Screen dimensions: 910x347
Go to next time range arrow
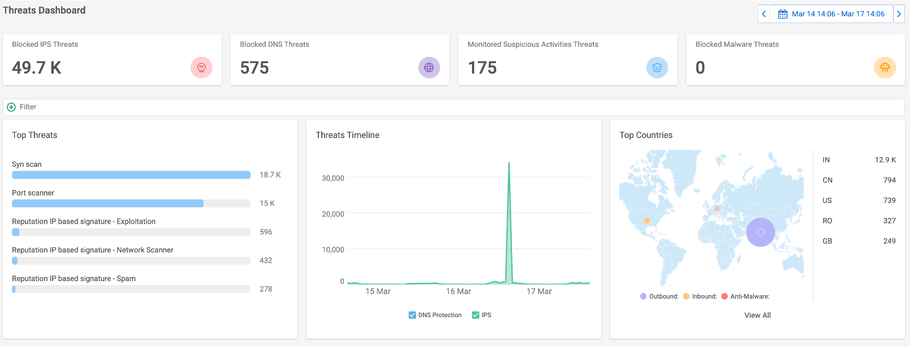click(x=899, y=14)
